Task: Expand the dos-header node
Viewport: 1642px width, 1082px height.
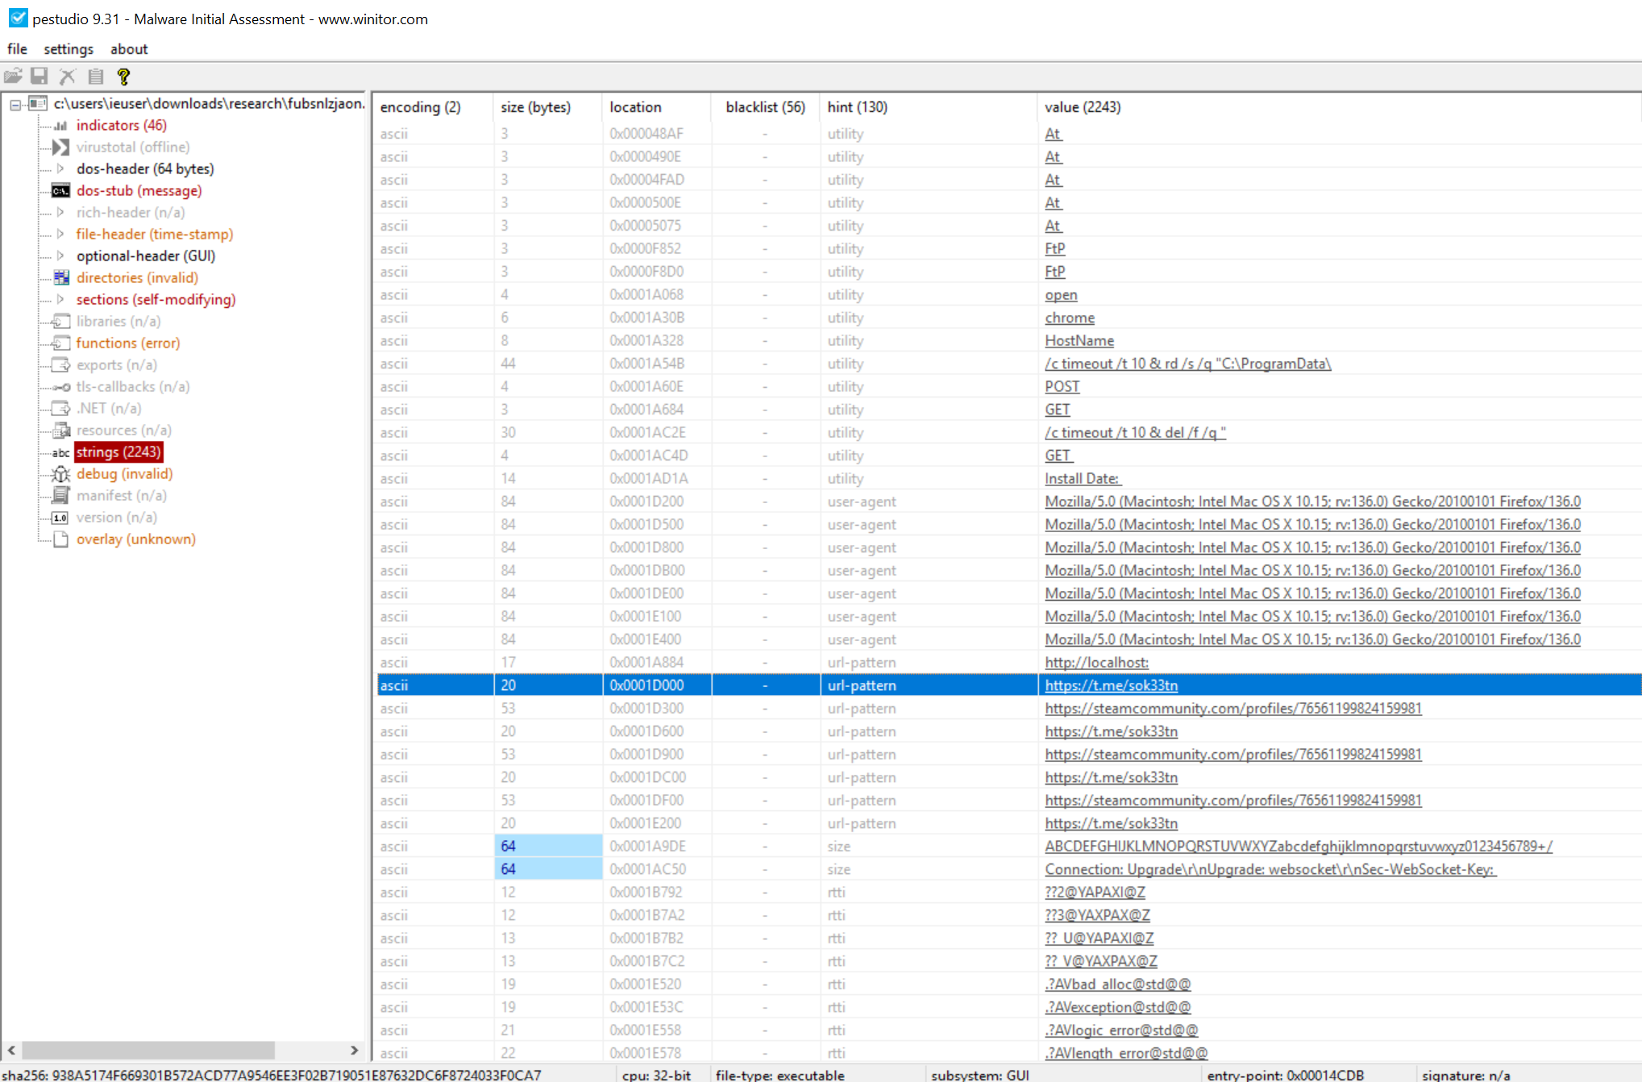Action: tap(60, 169)
